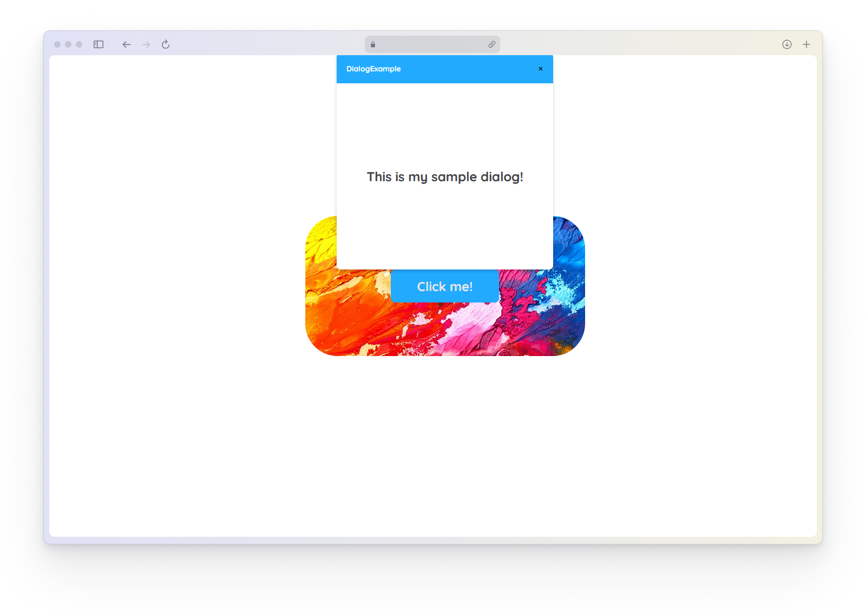Screen dimensions: 866x612
Task: Open the forward navigation arrow
Action: pos(146,45)
